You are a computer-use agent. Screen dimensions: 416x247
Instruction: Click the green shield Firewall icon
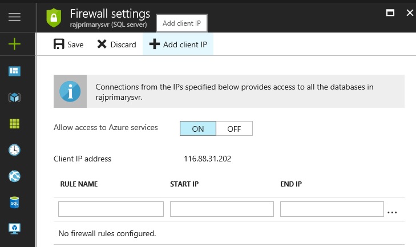click(53, 17)
